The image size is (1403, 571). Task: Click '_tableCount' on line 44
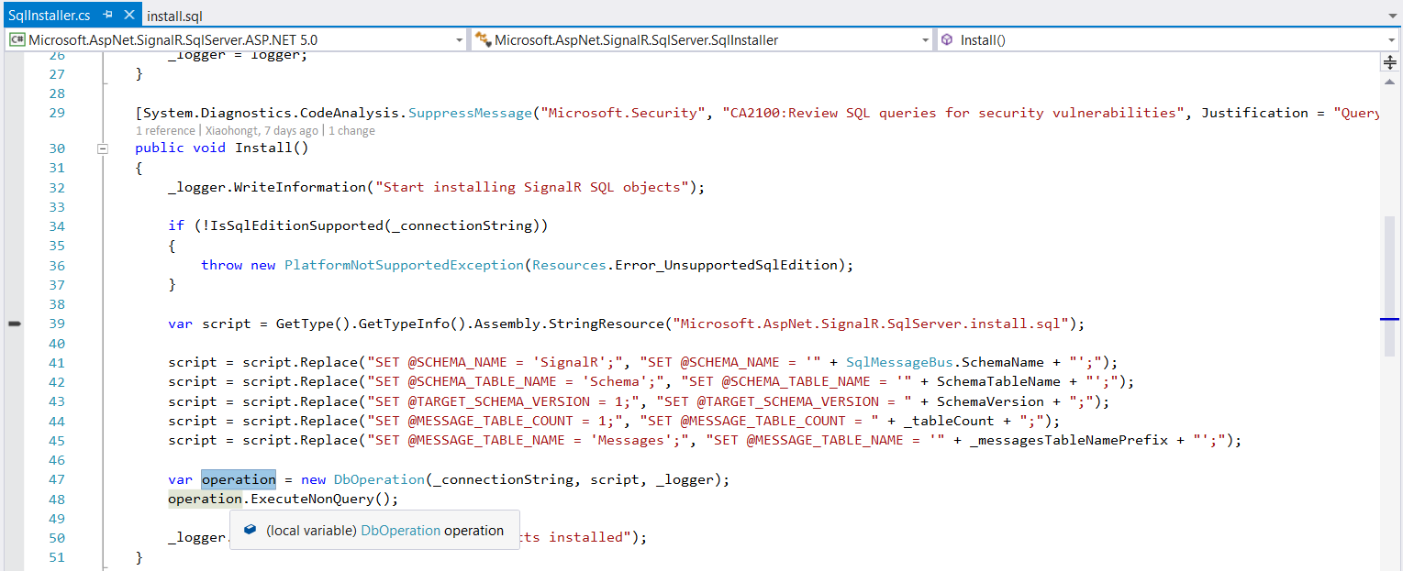click(x=949, y=421)
